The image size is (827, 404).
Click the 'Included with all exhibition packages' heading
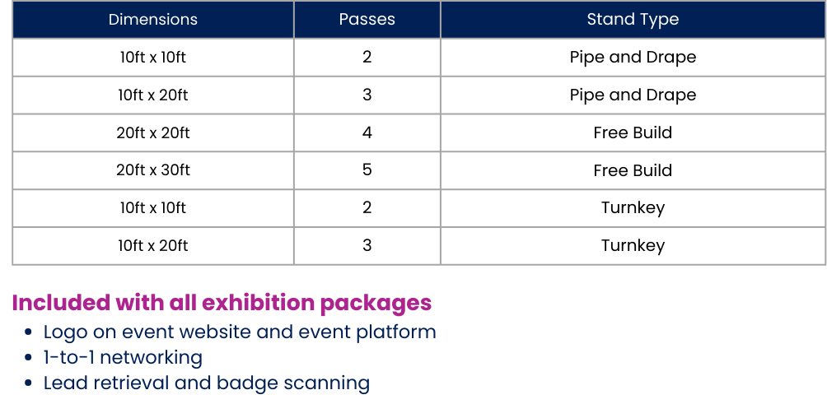pyautogui.click(x=222, y=303)
